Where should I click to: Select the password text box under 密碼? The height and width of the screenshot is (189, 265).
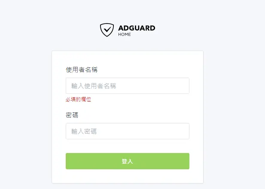[128, 131]
